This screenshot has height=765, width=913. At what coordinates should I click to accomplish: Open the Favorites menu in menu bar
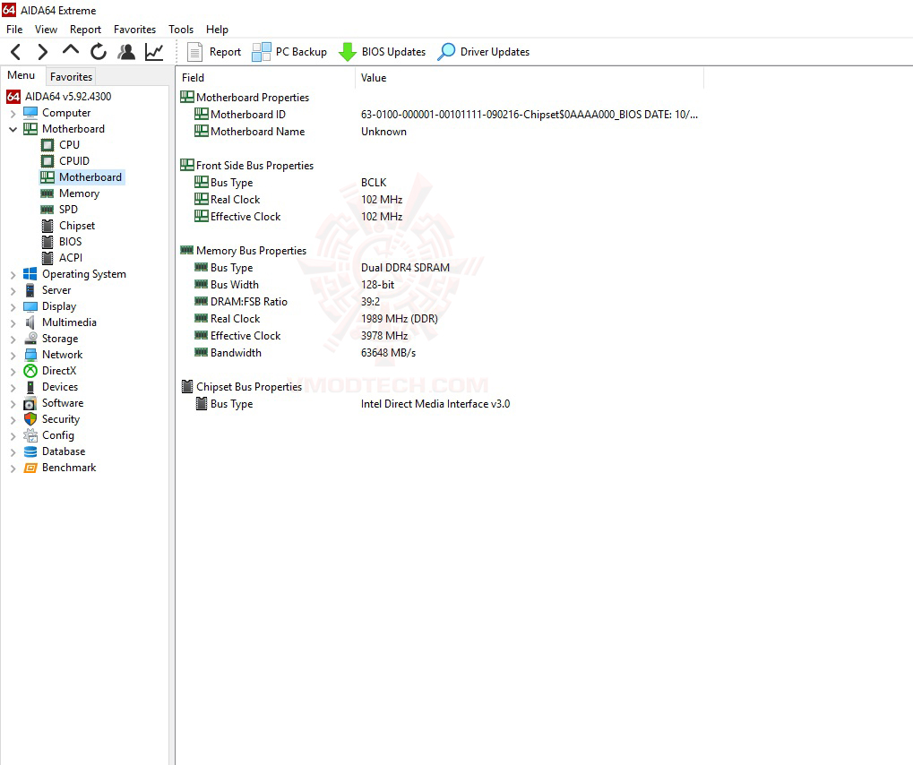click(134, 29)
